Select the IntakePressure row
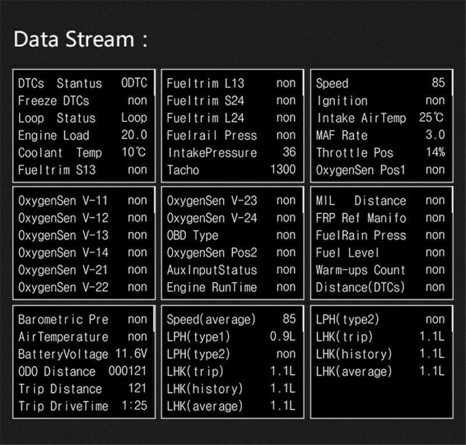 click(x=231, y=153)
